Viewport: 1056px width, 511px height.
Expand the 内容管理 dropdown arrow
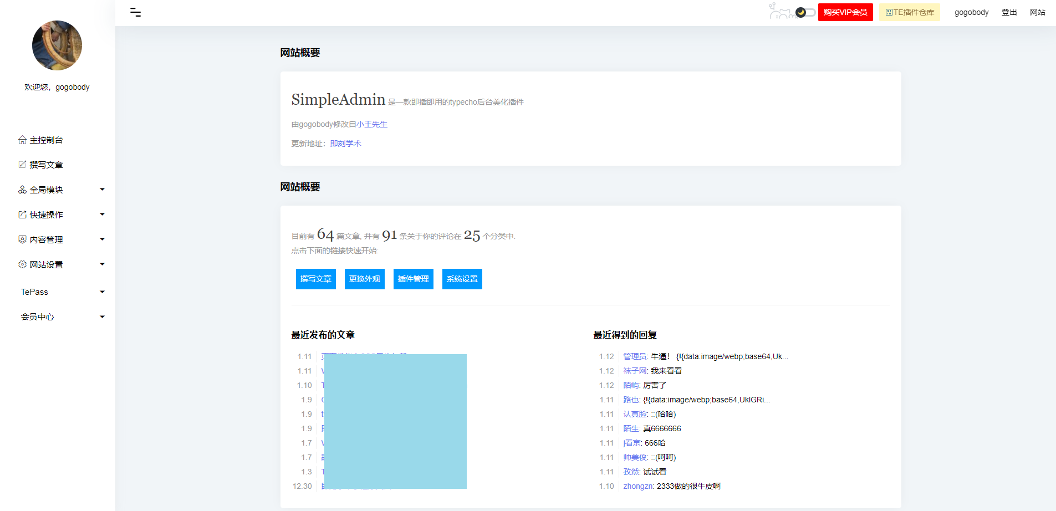102,239
